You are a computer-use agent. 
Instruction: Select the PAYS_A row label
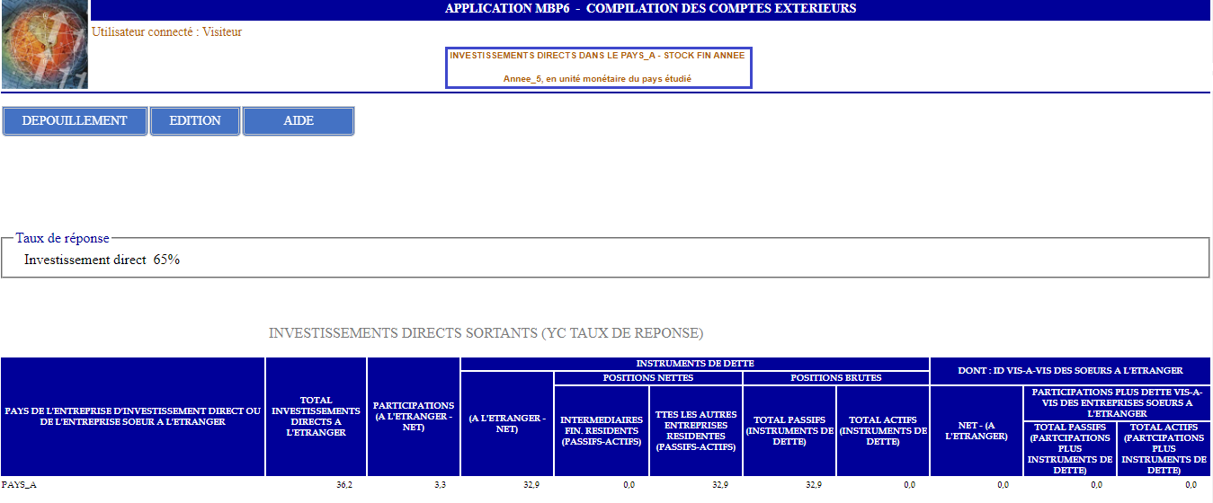[20, 485]
